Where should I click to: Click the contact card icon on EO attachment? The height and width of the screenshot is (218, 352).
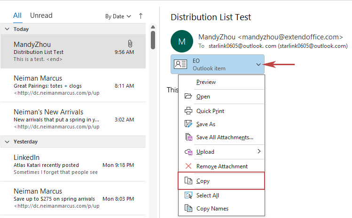180,65
